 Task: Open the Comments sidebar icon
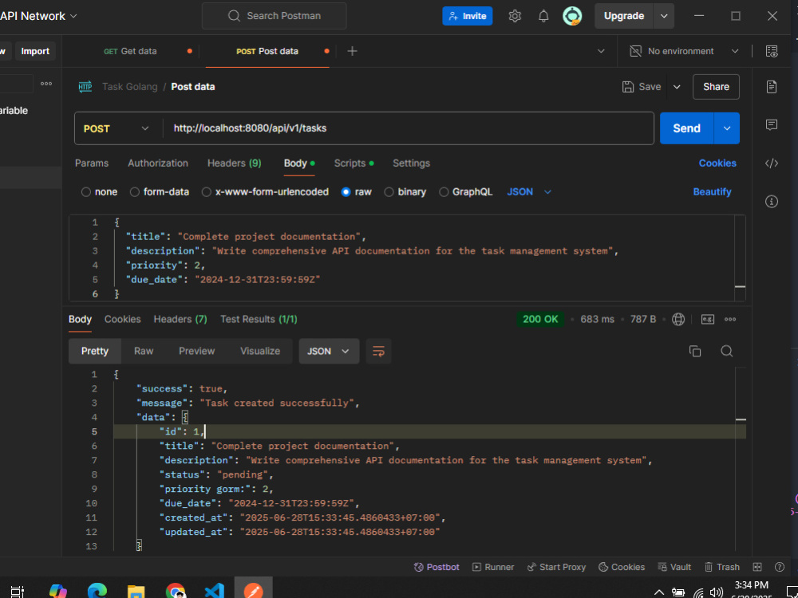[772, 124]
